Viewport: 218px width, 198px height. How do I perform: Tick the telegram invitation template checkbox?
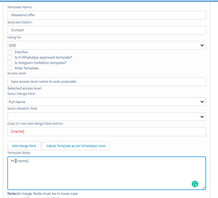click(x=10, y=63)
